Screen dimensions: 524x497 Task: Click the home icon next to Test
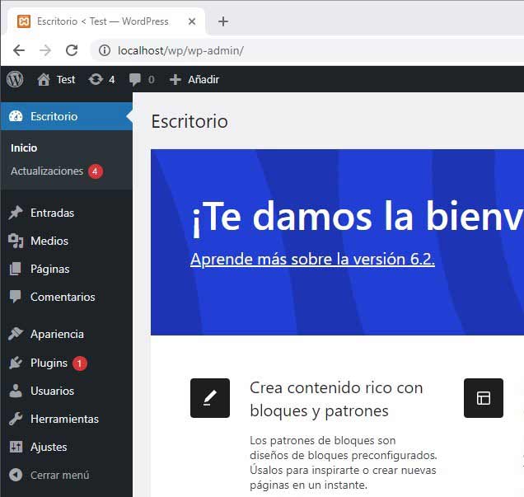44,80
